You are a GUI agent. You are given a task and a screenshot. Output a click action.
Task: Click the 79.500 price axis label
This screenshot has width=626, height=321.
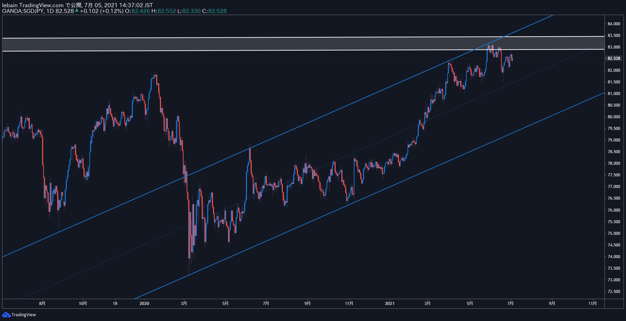pyautogui.click(x=614, y=129)
